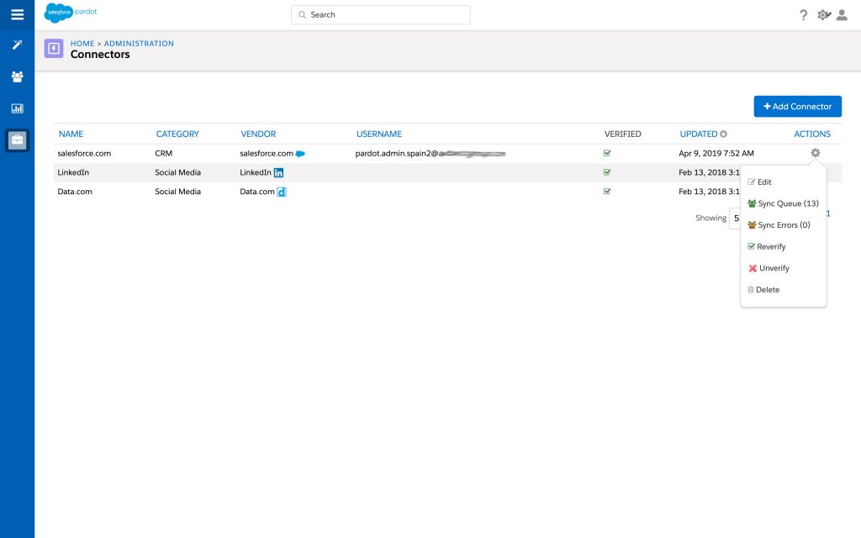
Task: Click Social Media category in LinkedIn row
Action: (178, 172)
